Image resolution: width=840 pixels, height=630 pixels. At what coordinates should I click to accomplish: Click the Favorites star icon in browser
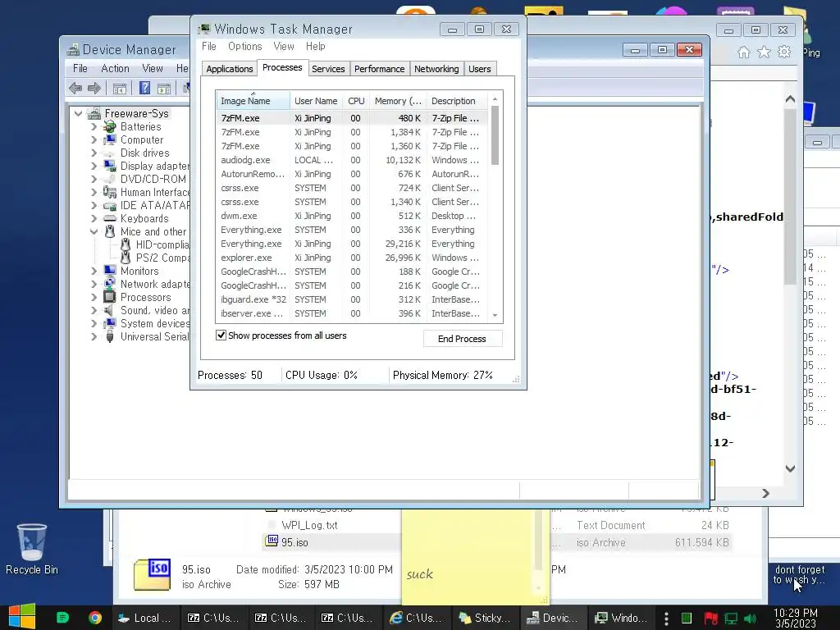point(764,52)
